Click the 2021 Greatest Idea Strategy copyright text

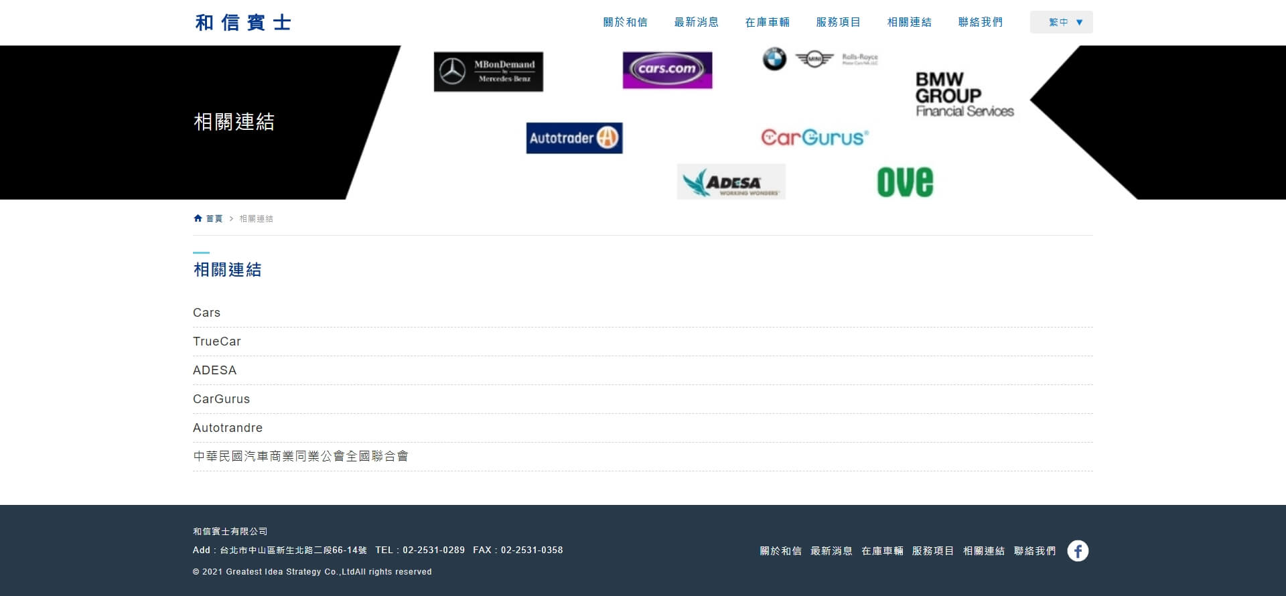[312, 572]
